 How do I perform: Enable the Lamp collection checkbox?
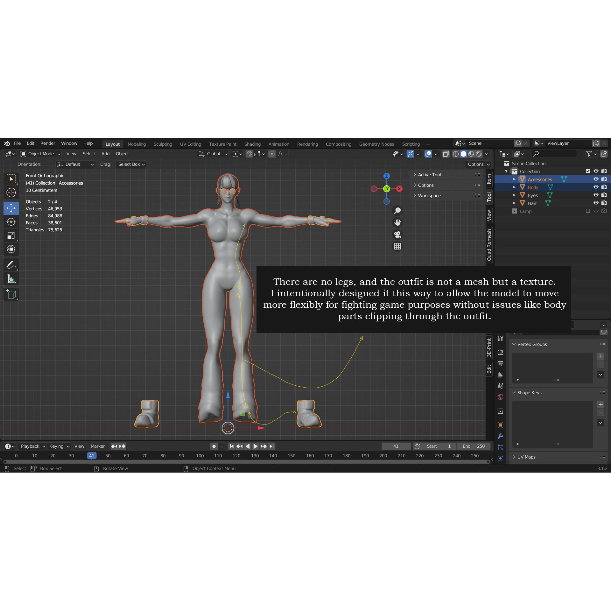pos(588,211)
